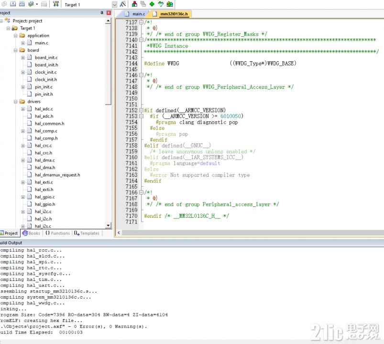This screenshot has height=344, width=384.
Task: Expand the hal_dma.c node
Action: 23,161
